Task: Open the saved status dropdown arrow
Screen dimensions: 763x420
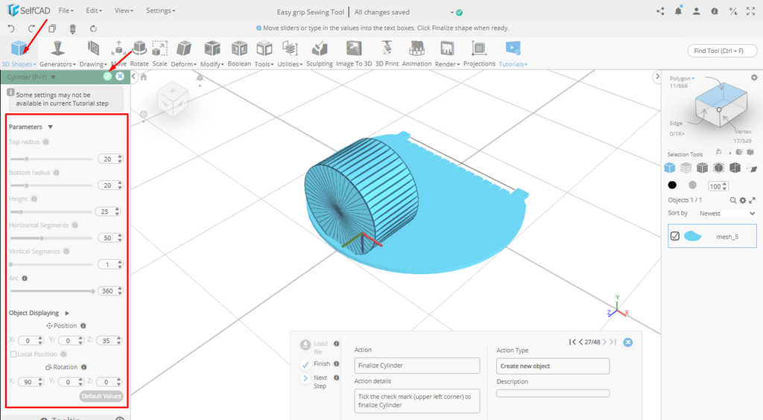Action: pyautogui.click(x=452, y=13)
